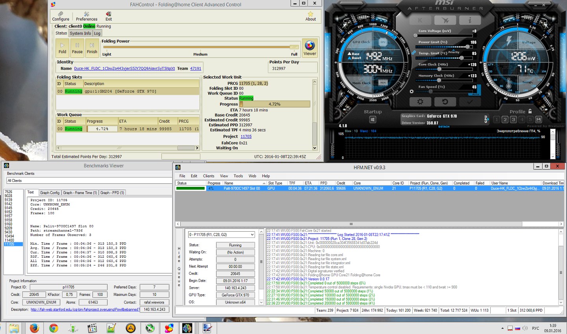Open the Tools menu in HFM.NET
Image resolution: width=567 pixels, height=334 pixels.
click(x=238, y=176)
